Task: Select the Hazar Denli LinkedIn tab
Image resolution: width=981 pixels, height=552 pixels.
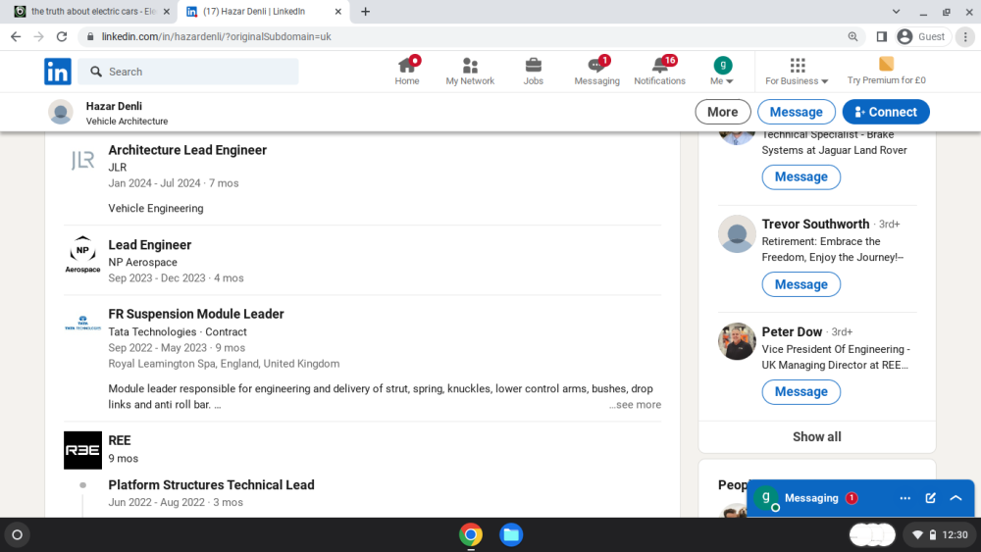Action: click(263, 11)
